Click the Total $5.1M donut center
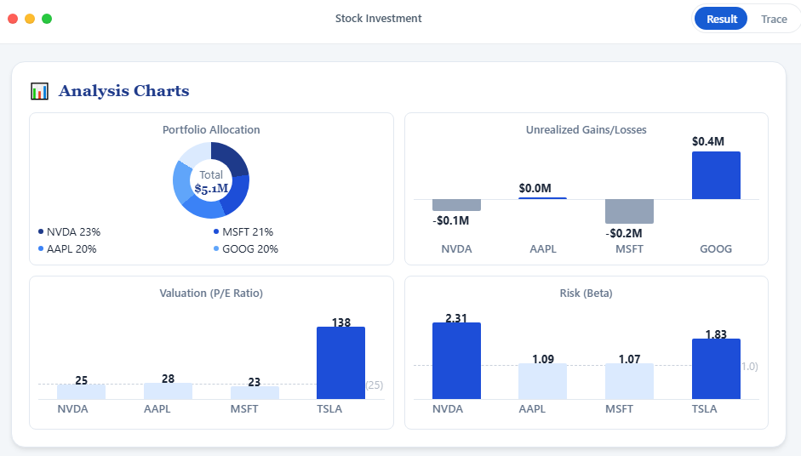The height and width of the screenshot is (456, 801). point(211,181)
